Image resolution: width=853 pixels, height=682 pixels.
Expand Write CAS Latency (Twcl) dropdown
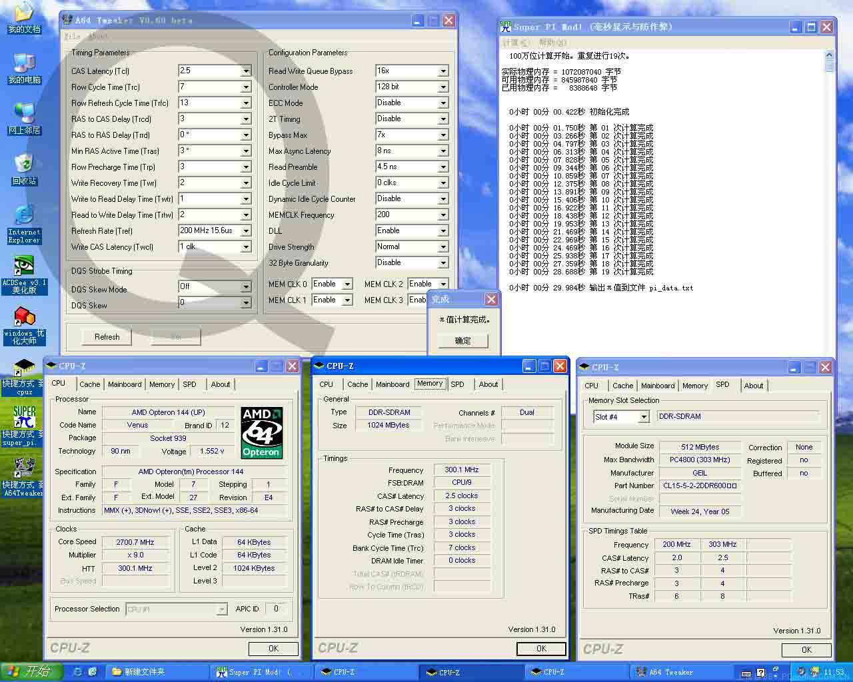246,247
